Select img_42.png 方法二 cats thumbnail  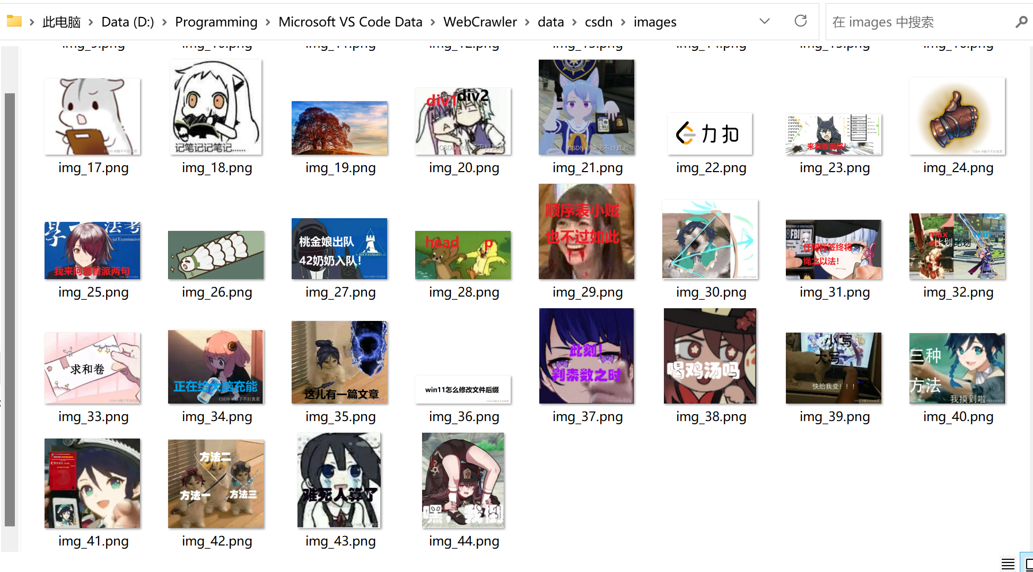point(216,484)
